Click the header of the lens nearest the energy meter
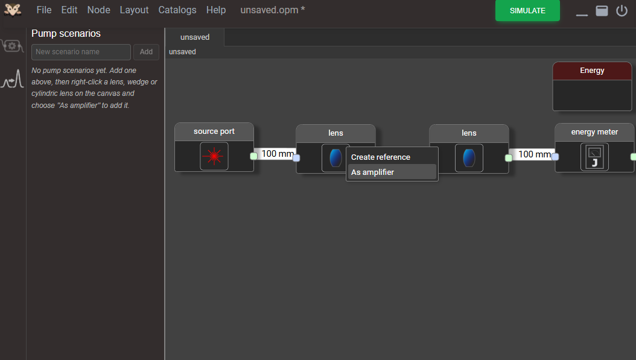Viewport: 636px width, 360px height. pyautogui.click(x=469, y=133)
